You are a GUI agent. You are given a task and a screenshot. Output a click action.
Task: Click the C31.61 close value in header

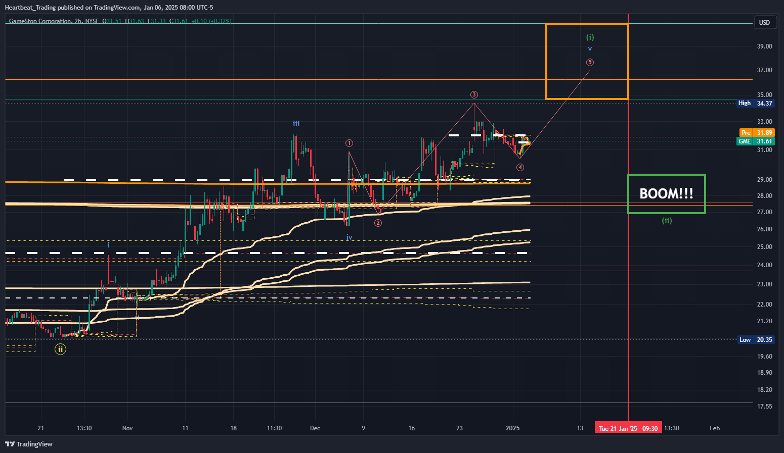pyautogui.click(x=179, y=21)
